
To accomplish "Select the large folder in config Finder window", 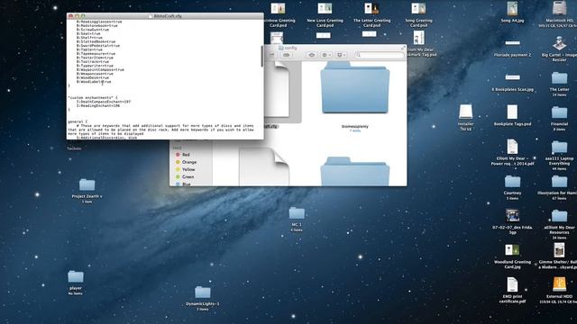I will (x=354, y=88).
